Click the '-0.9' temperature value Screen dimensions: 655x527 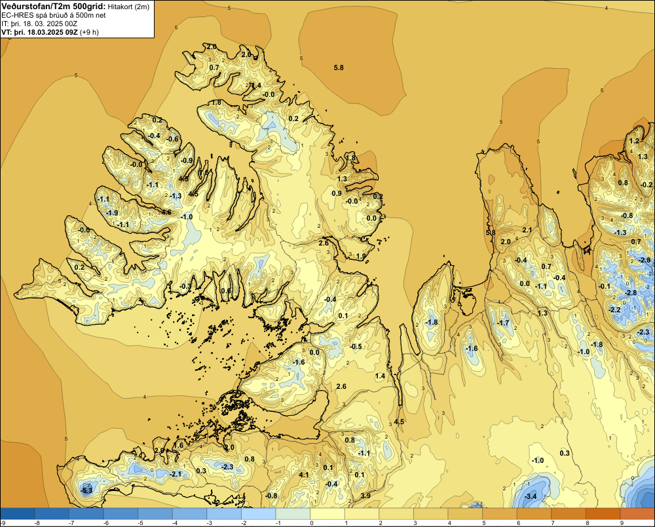coord(187,160)
